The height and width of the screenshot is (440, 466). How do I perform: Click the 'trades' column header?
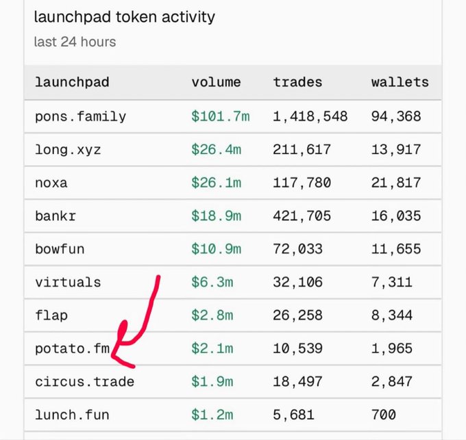tap(297, 83)
